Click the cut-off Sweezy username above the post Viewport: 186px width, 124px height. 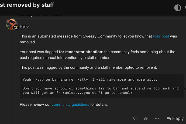[26, 15]
